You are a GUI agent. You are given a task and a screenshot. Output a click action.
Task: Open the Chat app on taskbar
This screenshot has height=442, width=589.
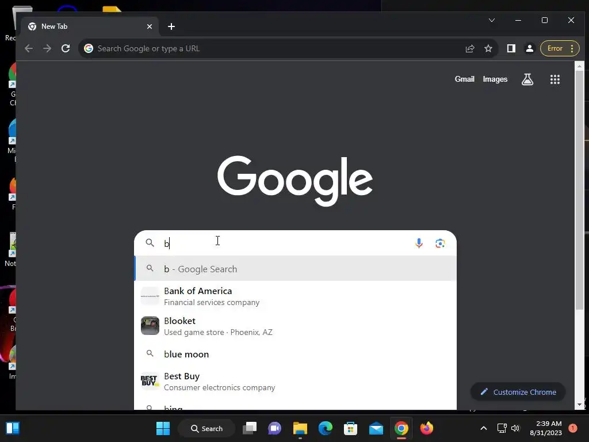(x=274, y=428)
